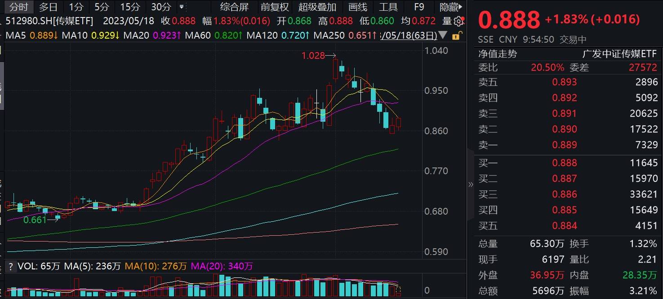Select the 5分 period tab

(x=102, y=7)
